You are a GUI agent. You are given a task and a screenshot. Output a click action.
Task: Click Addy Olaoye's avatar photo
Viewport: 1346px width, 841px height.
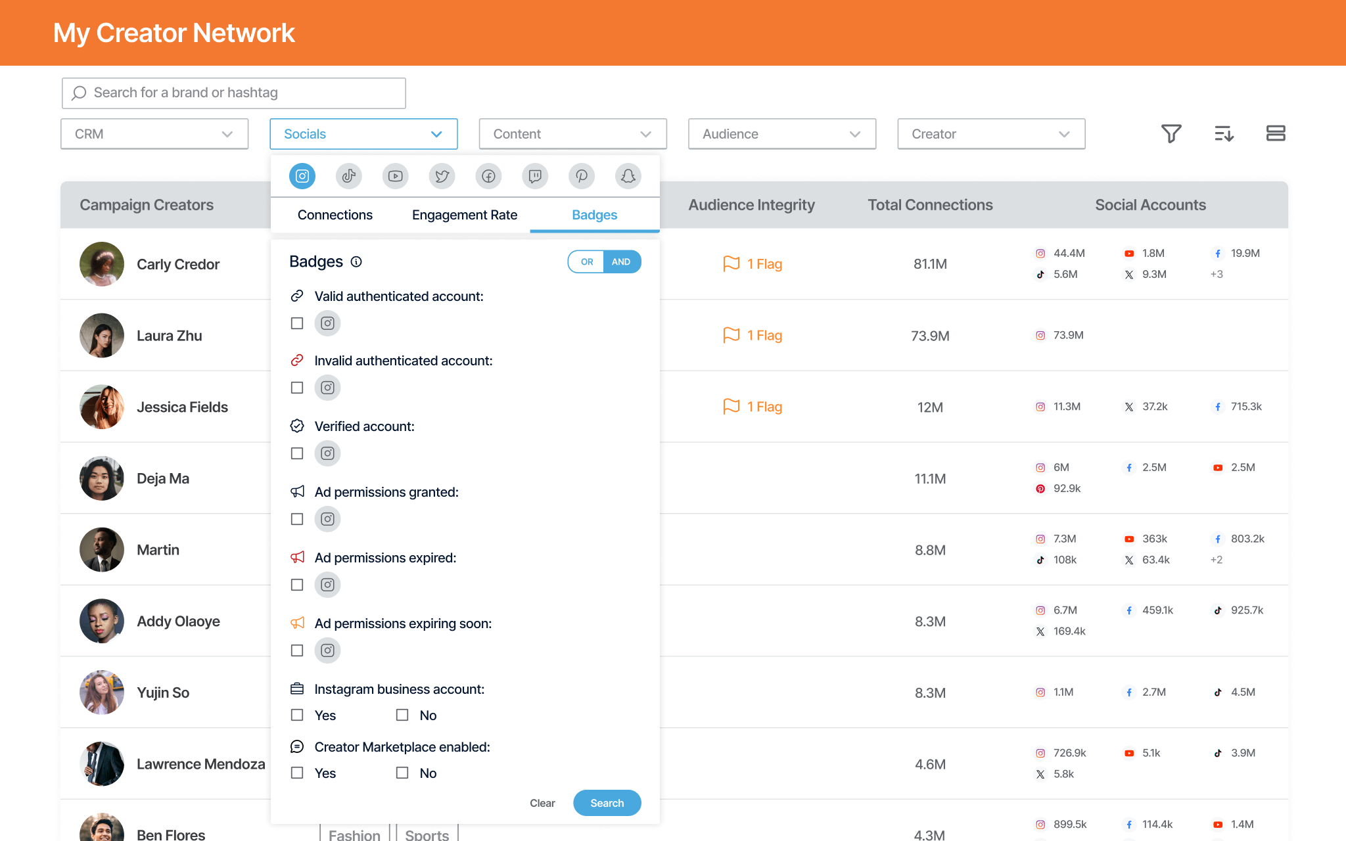point(102,621)
